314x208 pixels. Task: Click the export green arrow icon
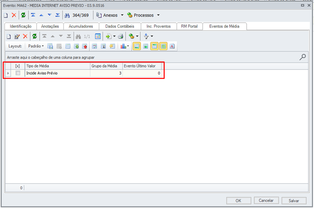click(108, 36)
